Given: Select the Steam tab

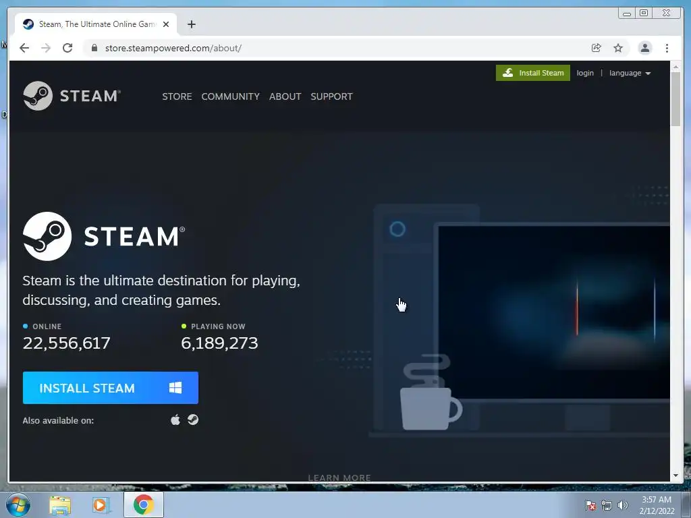Looking at the screenshot, I should [x=96, y=24].
